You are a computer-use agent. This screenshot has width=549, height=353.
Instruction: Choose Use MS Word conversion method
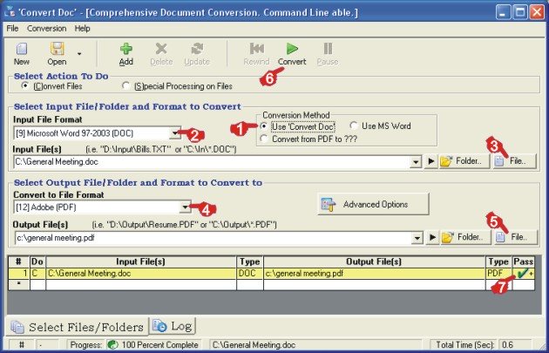click(x=354, y=126)
